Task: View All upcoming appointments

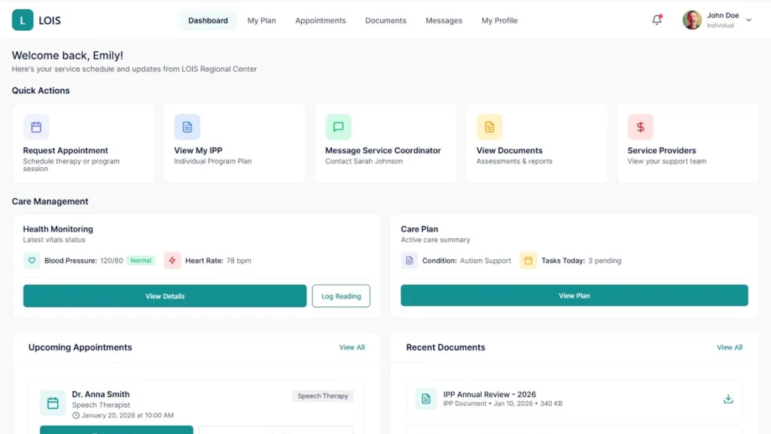Action: (352, 347)
